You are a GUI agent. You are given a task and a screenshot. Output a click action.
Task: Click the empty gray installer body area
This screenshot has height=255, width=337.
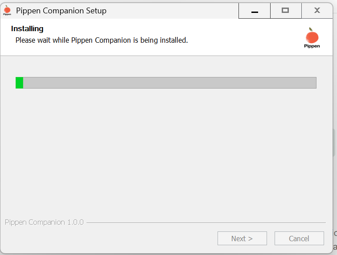(168, 156)
